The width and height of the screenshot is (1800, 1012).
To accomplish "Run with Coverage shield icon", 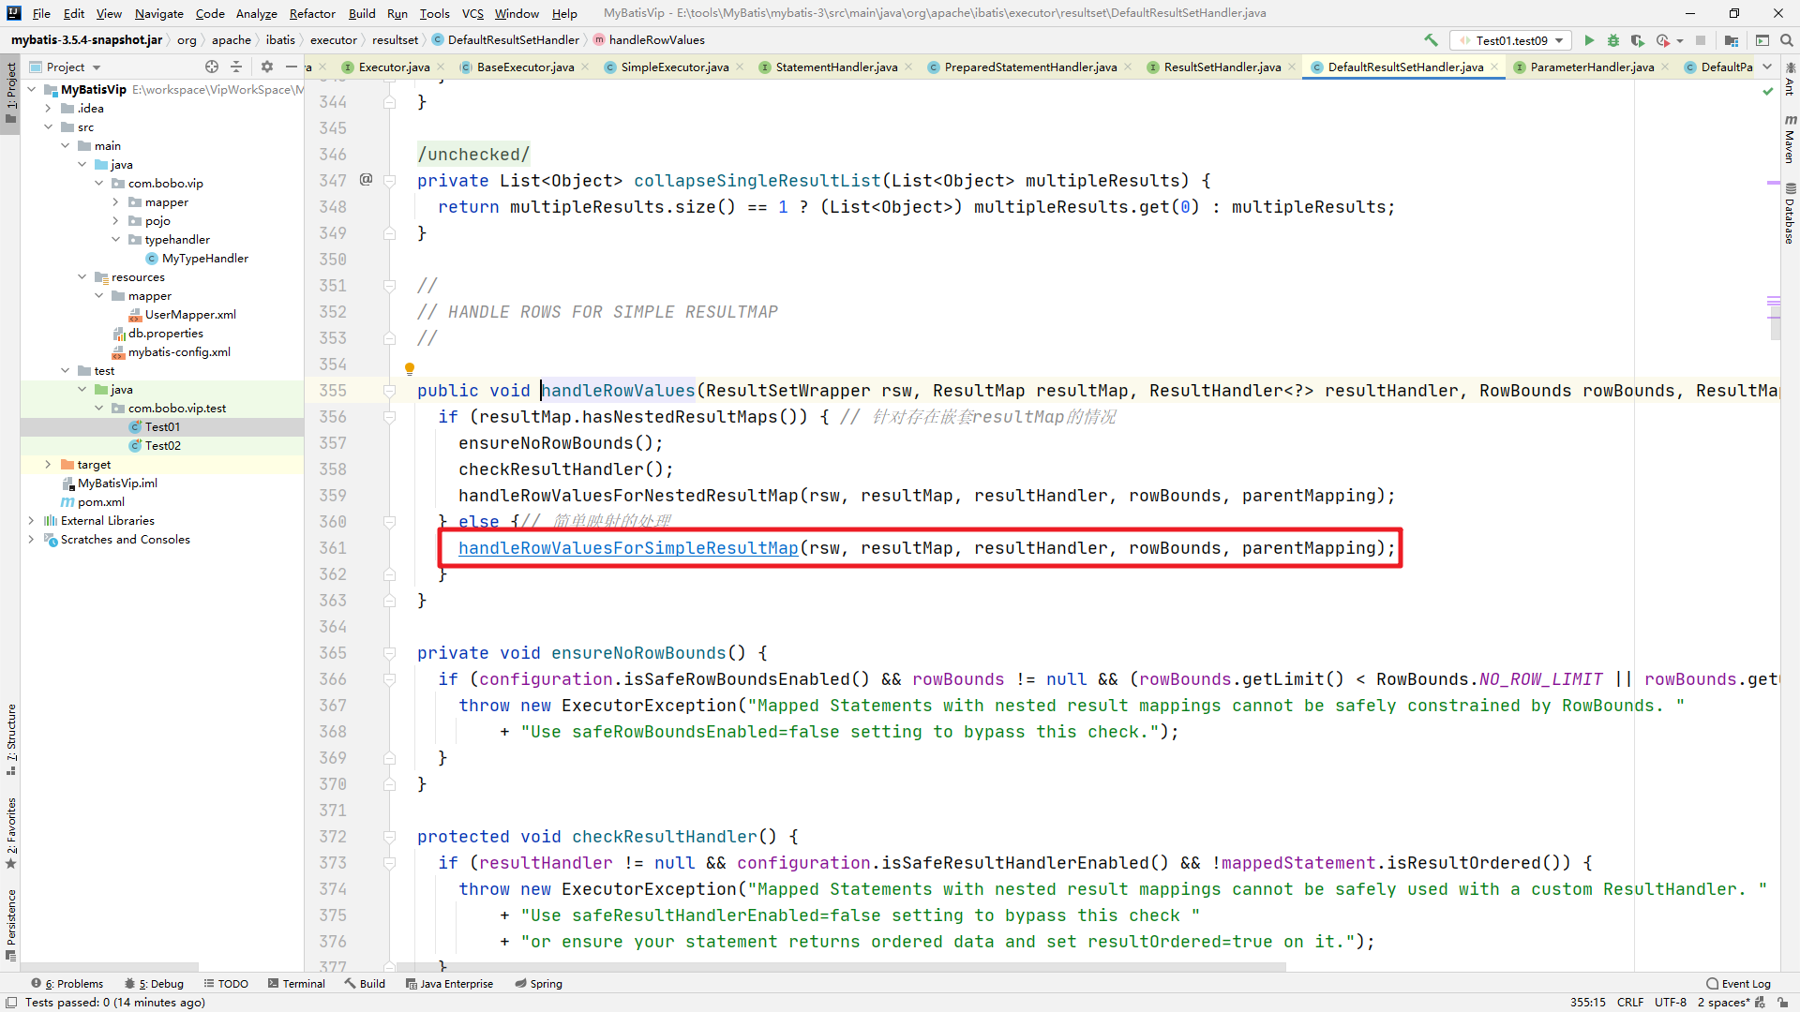I will click(x=1638, y=40).
